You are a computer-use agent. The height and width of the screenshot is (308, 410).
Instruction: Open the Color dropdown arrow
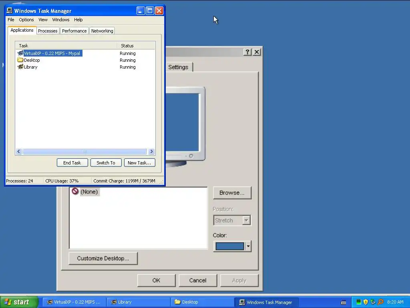(248, 246)
